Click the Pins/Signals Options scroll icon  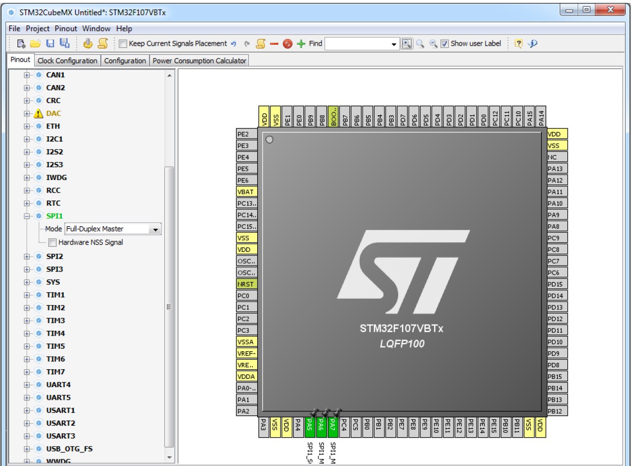(x=261, y=44)
